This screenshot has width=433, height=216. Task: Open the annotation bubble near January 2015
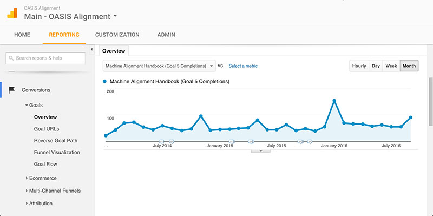click(232, 141)
